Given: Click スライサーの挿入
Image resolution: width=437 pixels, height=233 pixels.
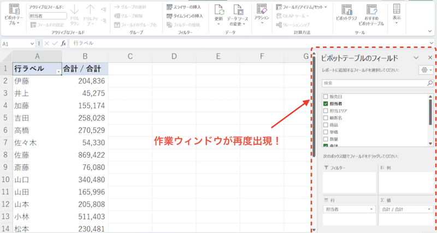Looking at the screenshot, I should pyautogui.click(x=184, y=7).
